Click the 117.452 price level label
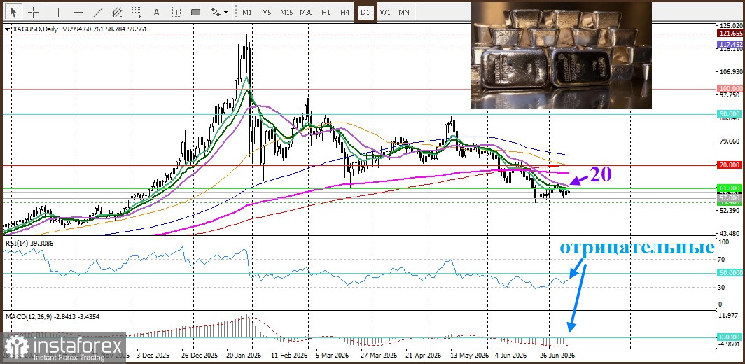 731,45
